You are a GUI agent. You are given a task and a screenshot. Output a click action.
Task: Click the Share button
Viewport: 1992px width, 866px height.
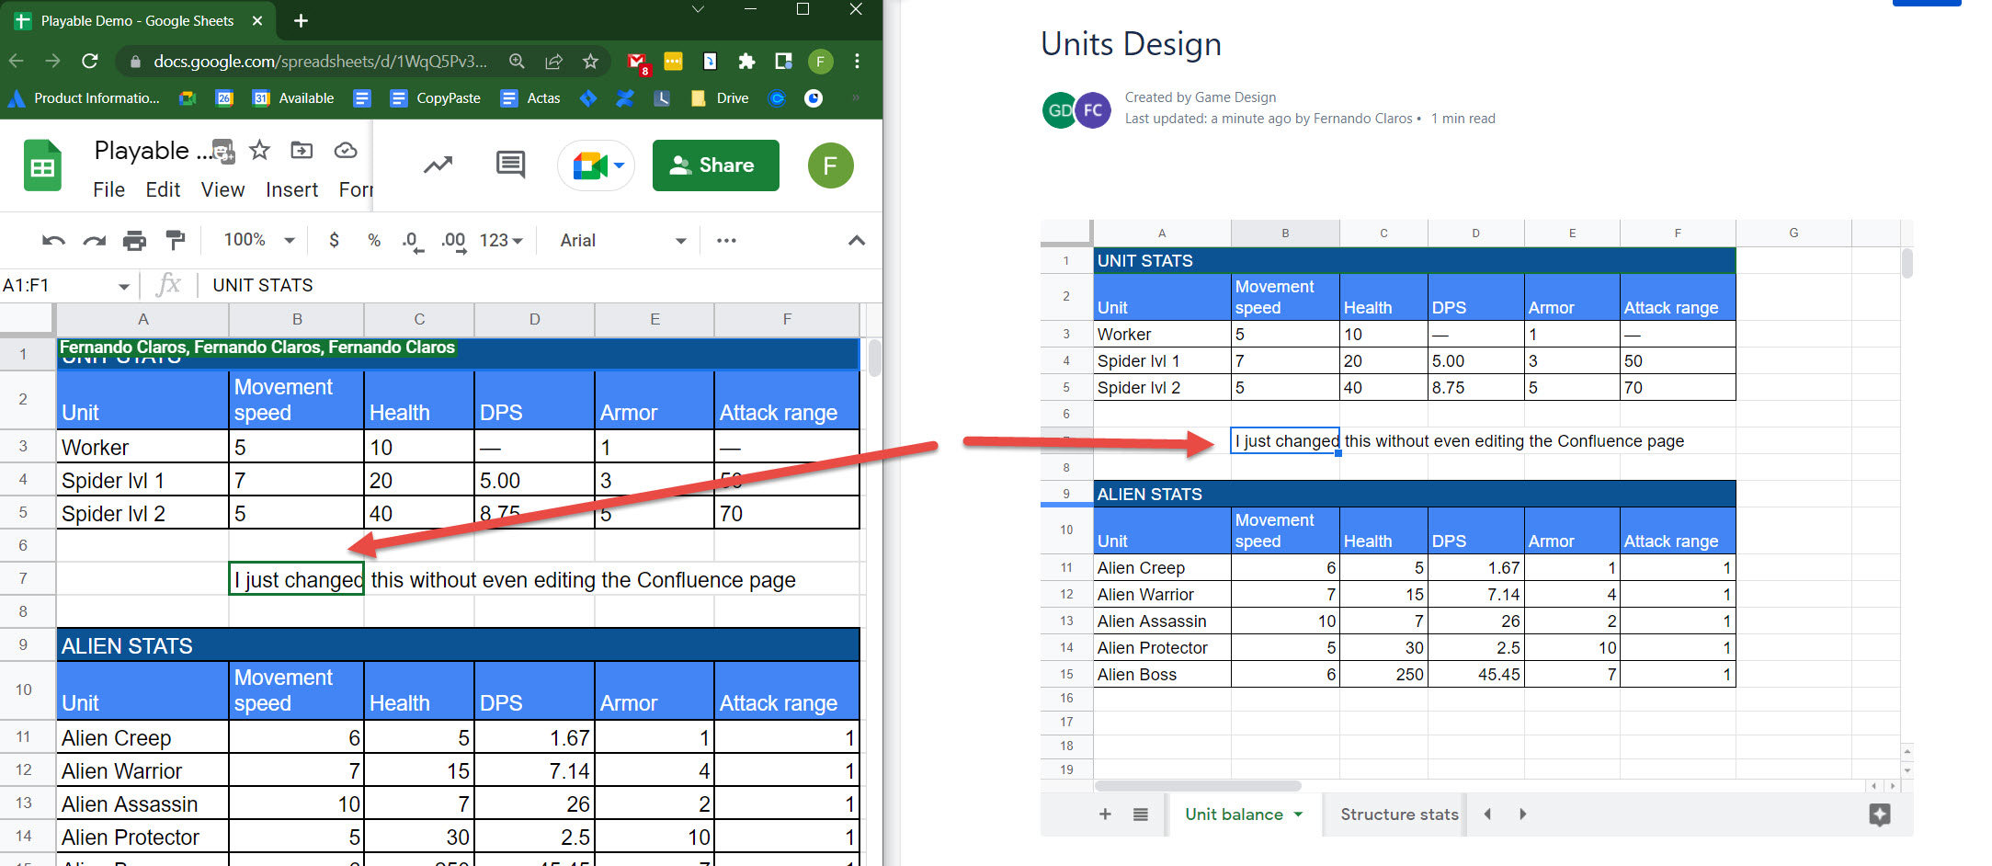tap(716, 165)
